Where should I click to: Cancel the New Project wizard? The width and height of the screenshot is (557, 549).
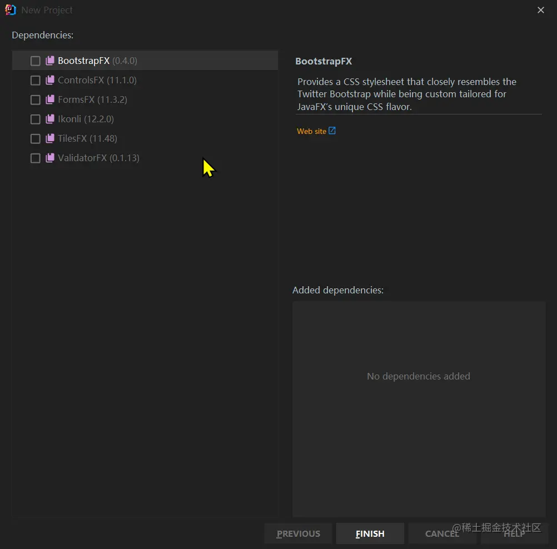coord(442,533)
